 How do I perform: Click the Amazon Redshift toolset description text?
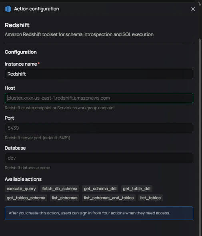click(79, 34)
